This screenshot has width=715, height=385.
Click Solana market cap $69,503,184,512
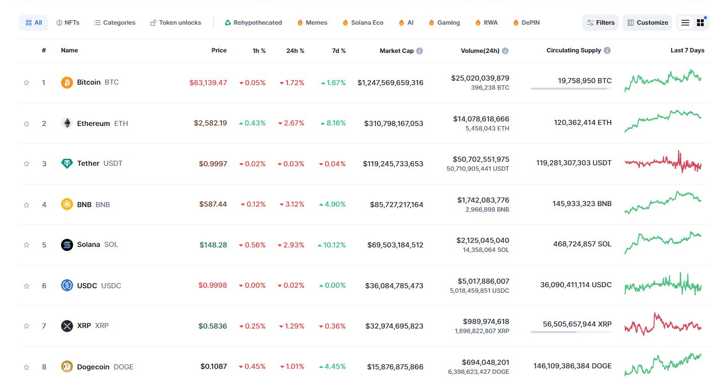click(x=395, y=245)
